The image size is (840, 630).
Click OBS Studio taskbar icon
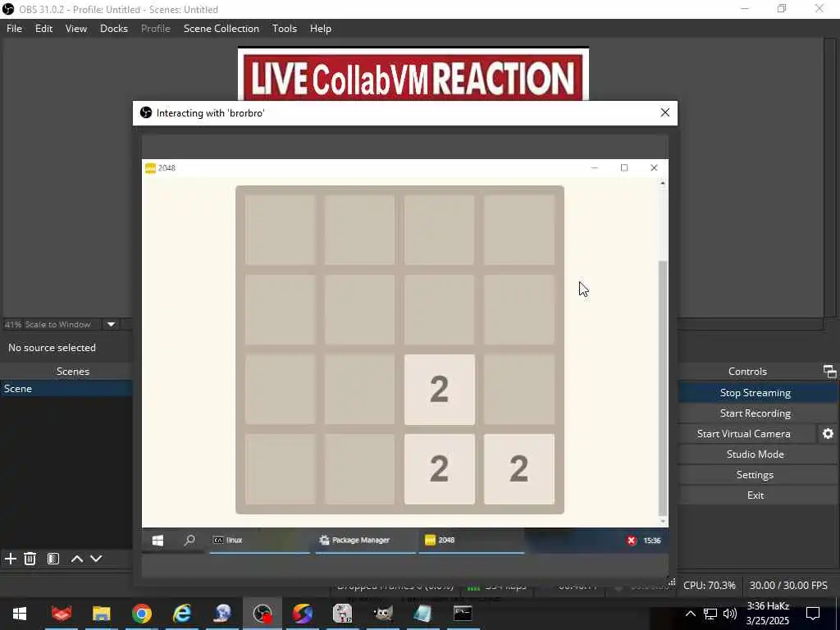262,614
